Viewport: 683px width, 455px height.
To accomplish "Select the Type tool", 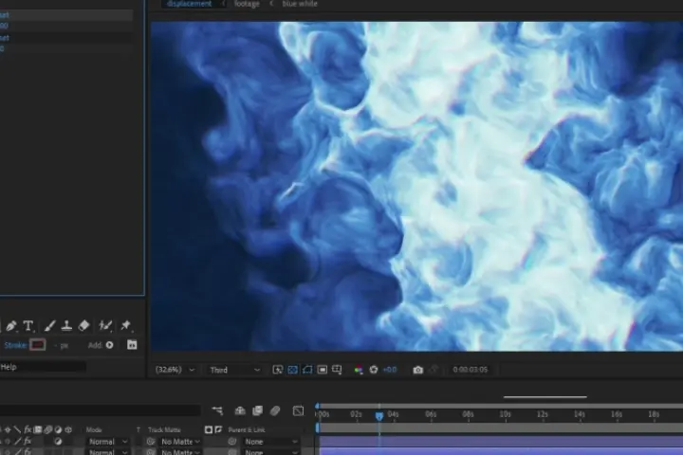I will (x=28, y=326).
